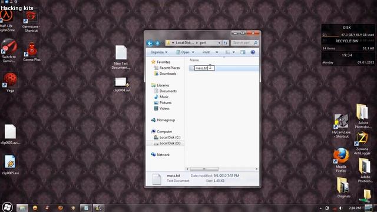The width and height of the screenshot is (377, 212).
Task: Select the clip0005.avi video file with pencil icon
Action: [x=10, y=165]
